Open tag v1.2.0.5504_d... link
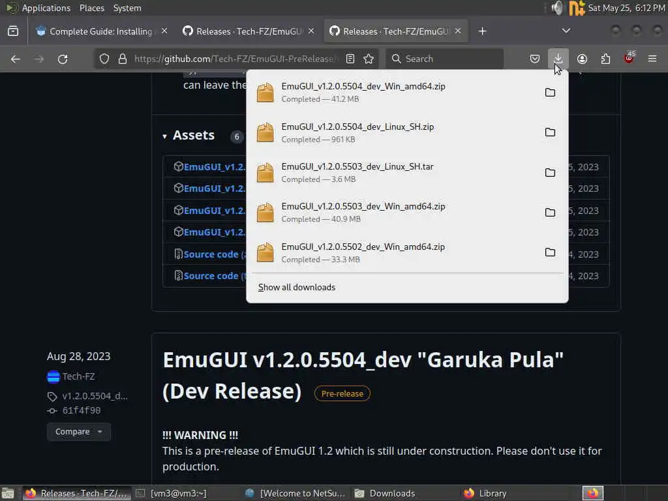The height and width of the screenshot is (501, 668). [95, 396]
